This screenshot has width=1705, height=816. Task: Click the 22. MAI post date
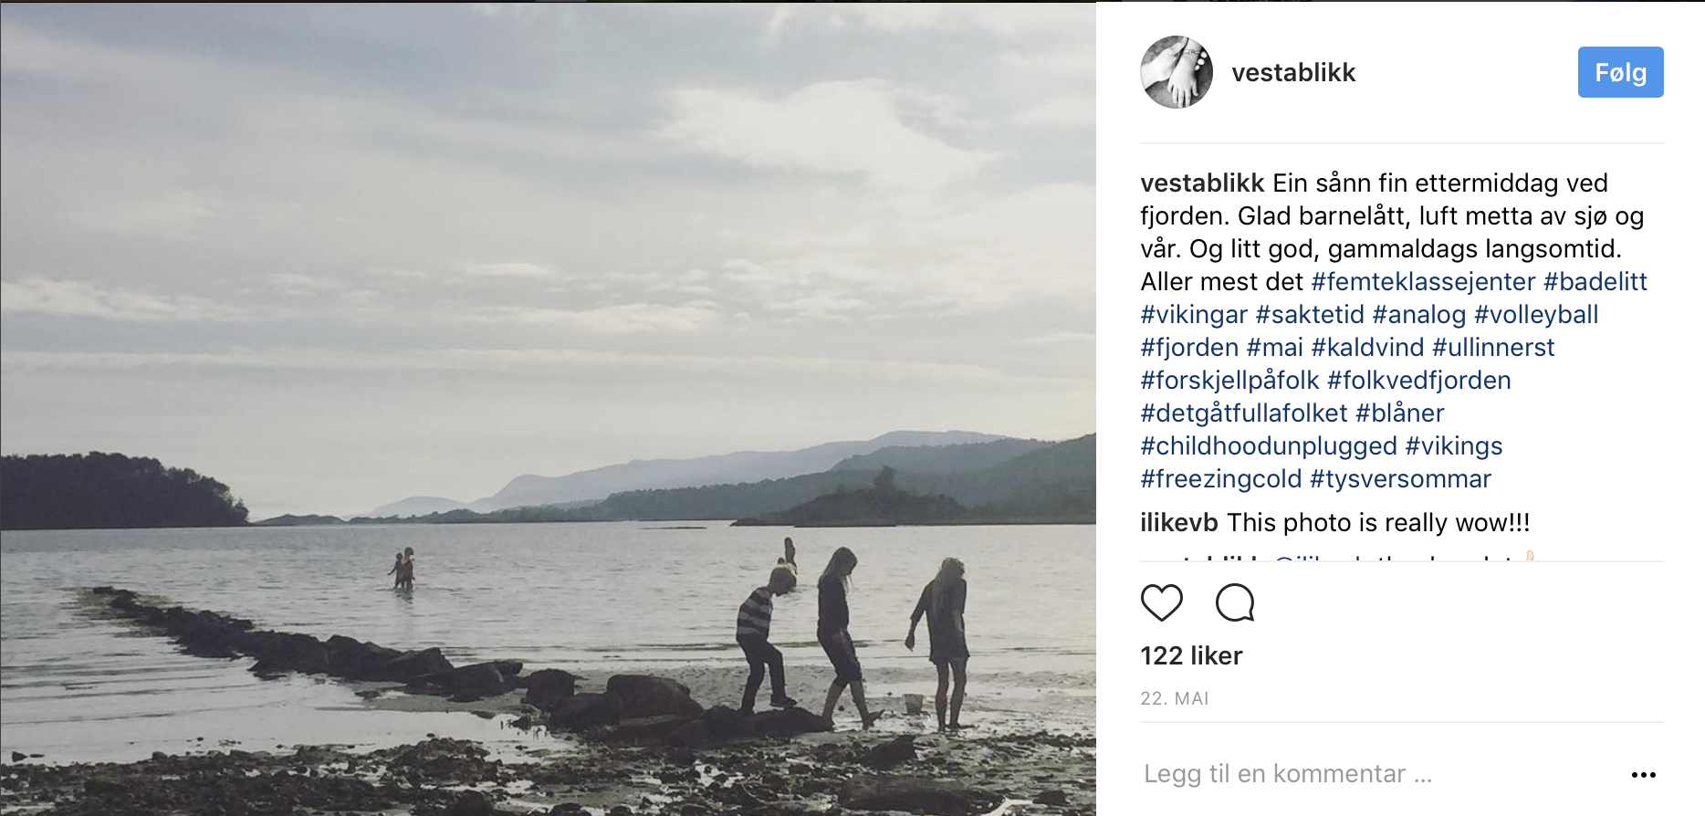click(x=1174, y=699)
